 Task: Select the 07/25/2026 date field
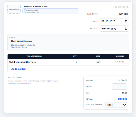(114, 21)
